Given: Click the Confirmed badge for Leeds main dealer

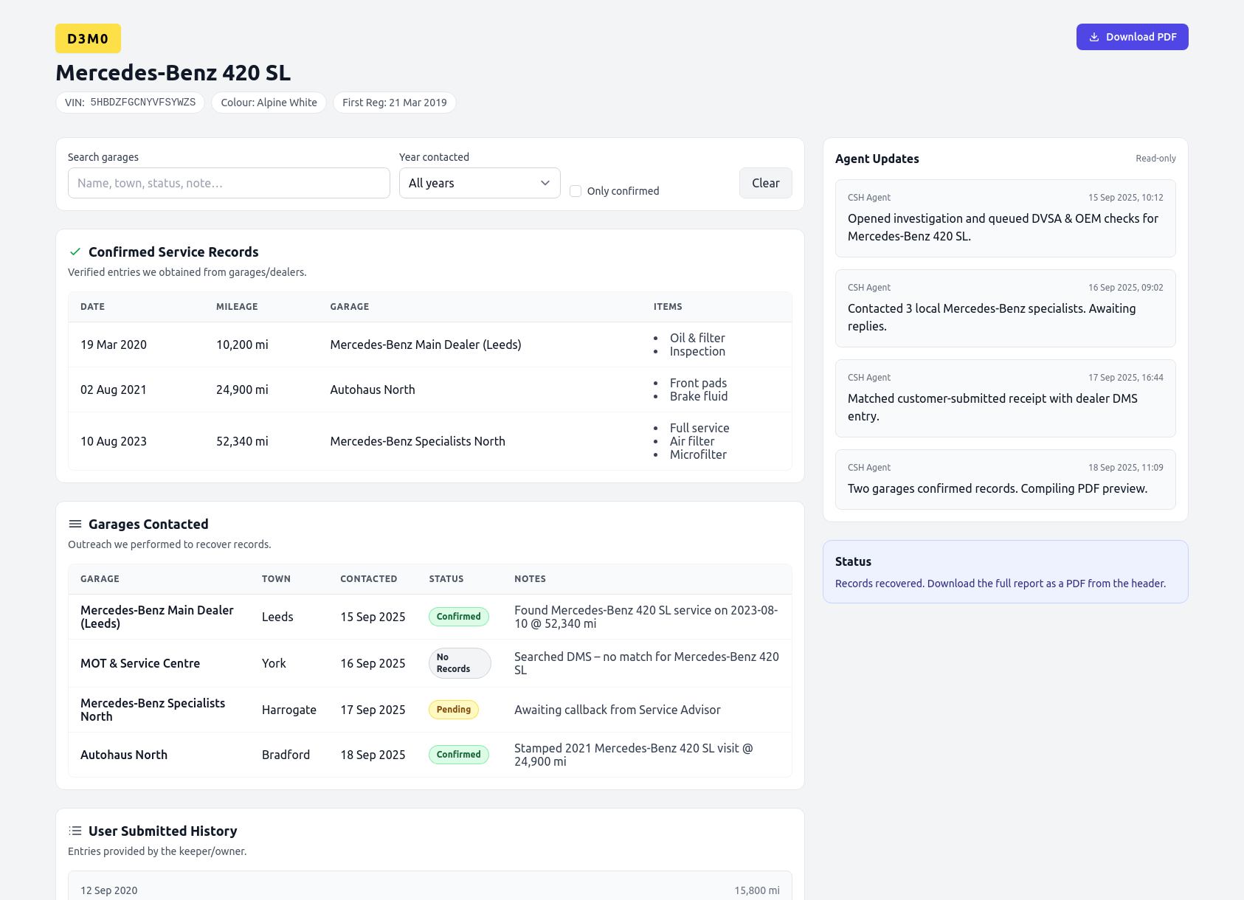Looking at the screenshot, I should 458,617.
